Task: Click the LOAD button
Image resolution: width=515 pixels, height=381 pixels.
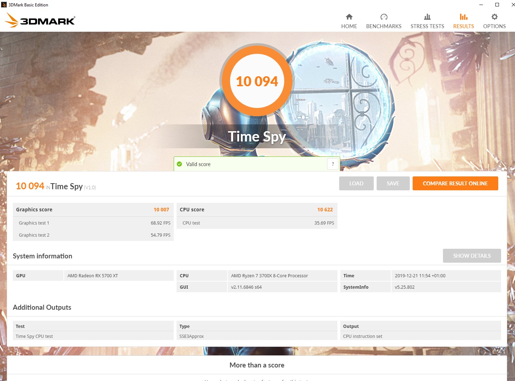Action: coord(356,183)
